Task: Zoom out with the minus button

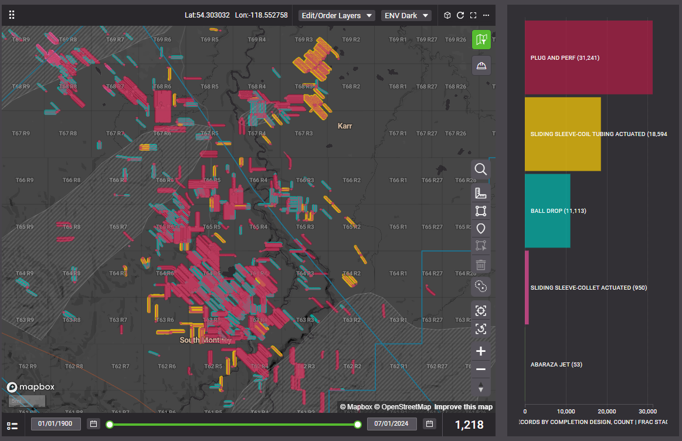Action: coord(481,369)
